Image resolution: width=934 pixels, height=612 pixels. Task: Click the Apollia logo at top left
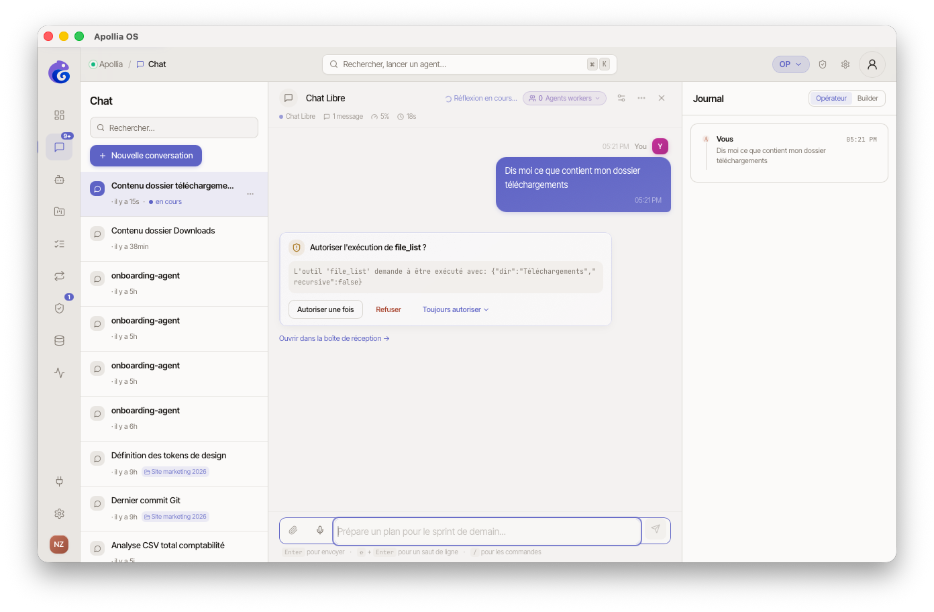[x=59, y=72]
